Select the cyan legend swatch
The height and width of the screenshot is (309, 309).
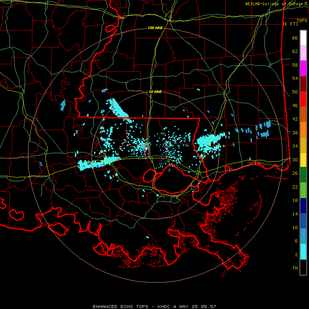(303, 252)
